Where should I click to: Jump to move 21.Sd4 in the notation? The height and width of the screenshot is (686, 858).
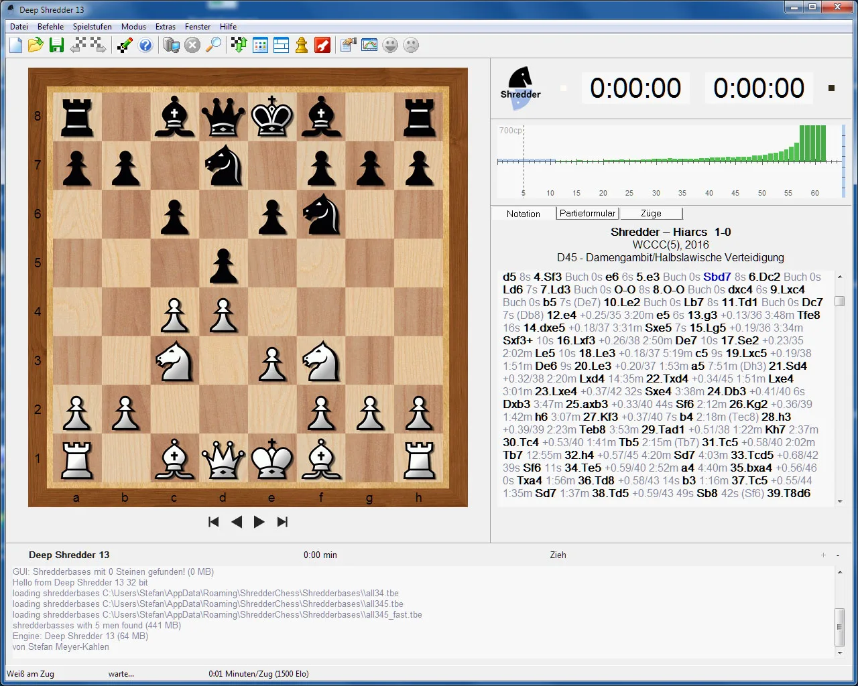788,366
